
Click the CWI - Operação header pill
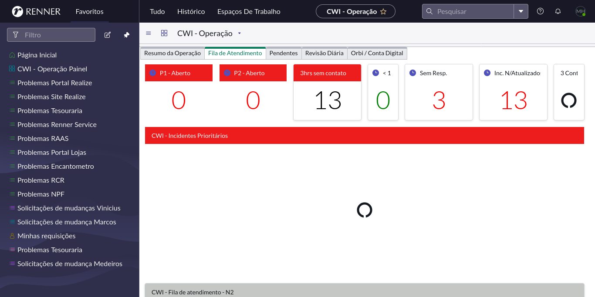coord(355,11)
